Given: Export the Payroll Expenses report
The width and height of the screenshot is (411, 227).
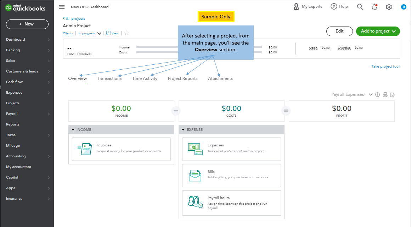Looking at the screenshot, I should (x=392, y=94).
